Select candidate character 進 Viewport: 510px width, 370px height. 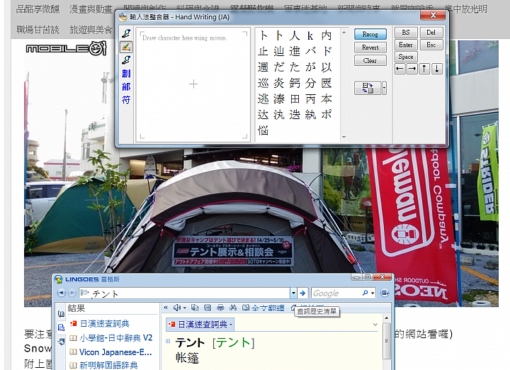(x=295, y=51)
